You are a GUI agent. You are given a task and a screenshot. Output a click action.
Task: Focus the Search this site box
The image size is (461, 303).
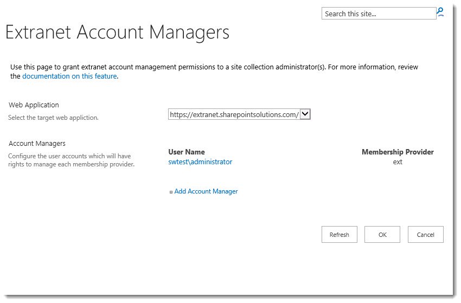point(379,14)
